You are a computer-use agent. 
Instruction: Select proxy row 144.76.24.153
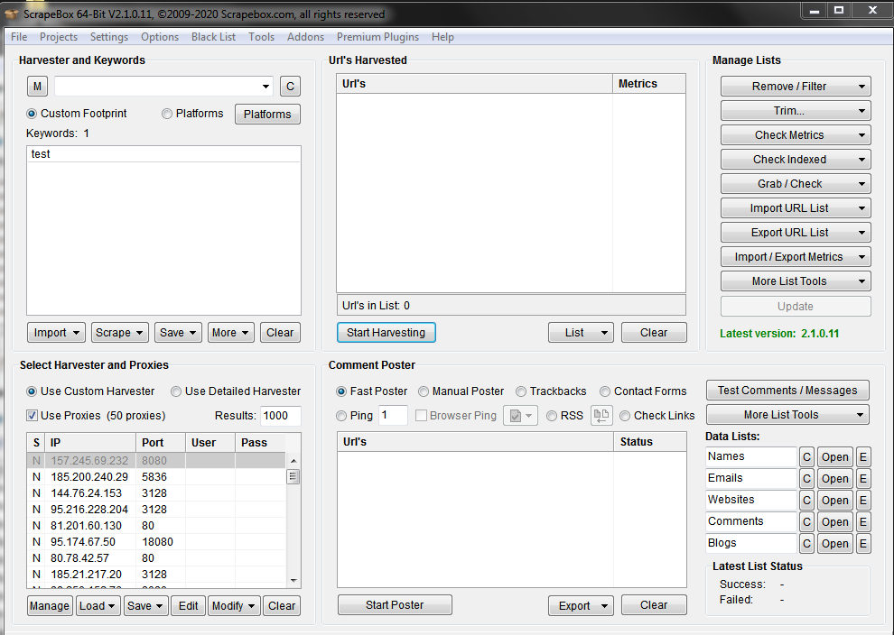coord(156,493)
